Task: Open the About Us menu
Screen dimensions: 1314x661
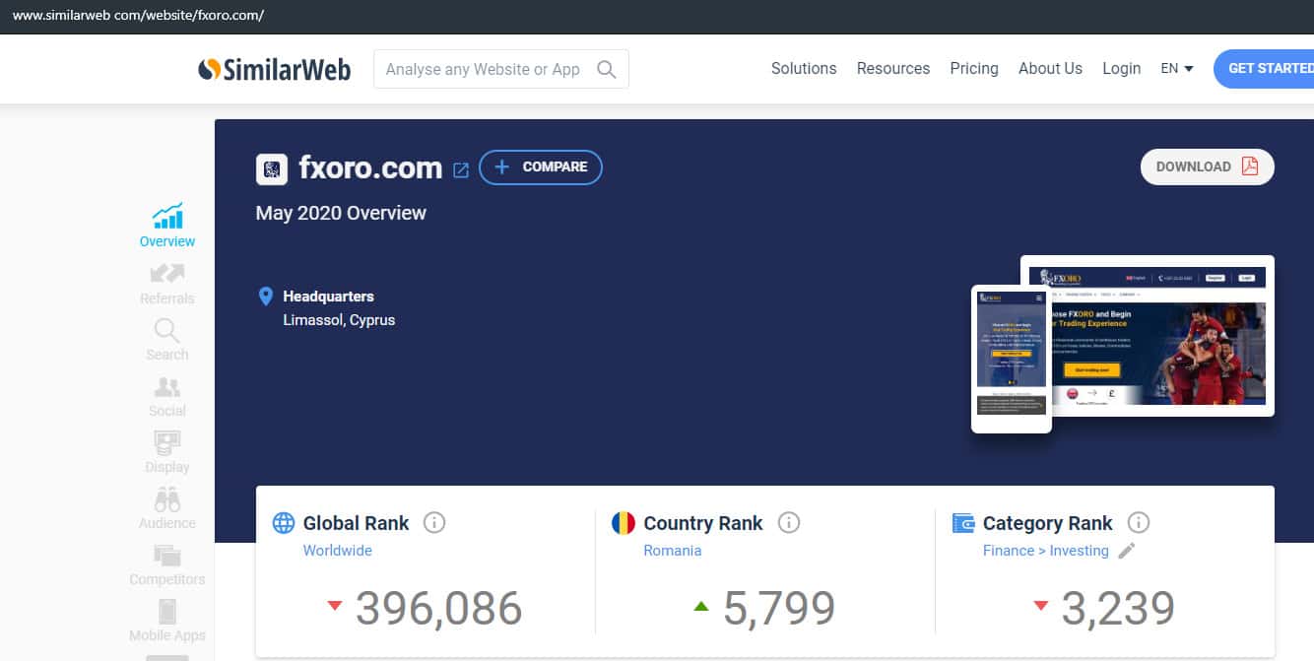Action: click(x=1050, y=68)
